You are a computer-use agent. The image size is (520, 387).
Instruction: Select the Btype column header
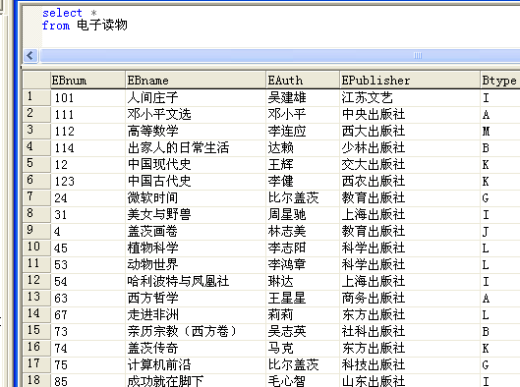500,81
